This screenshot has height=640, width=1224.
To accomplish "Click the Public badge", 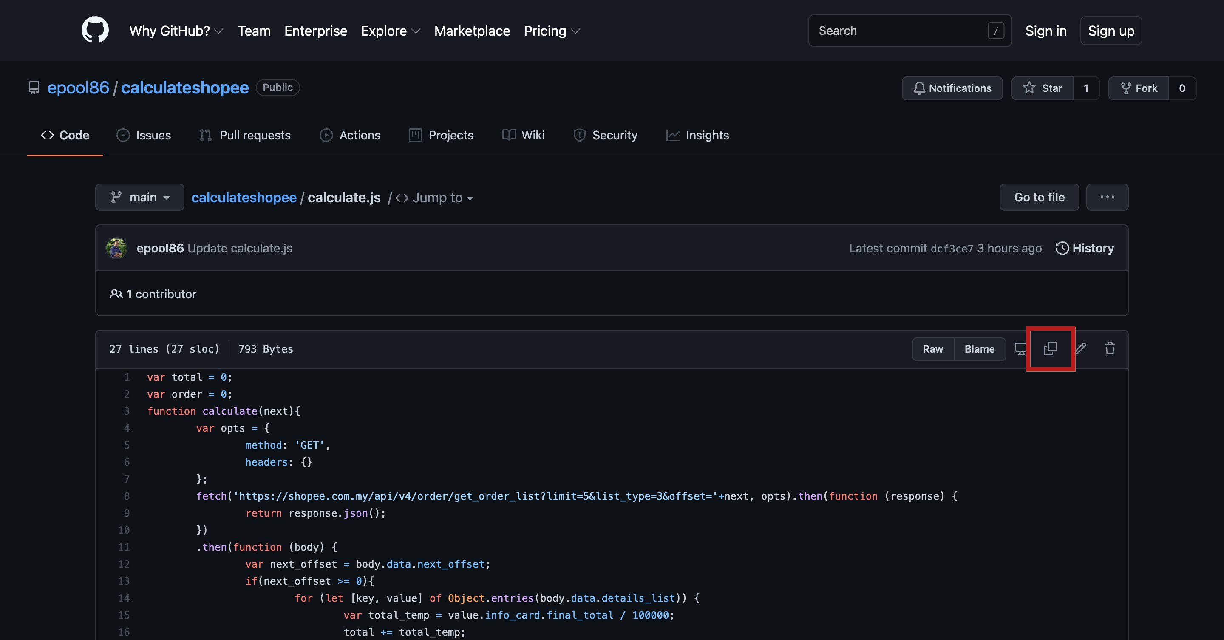I will (x=278, y=88).
